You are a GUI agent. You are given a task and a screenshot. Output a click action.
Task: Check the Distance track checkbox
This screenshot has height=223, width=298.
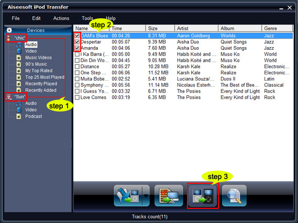click(77, 66)
